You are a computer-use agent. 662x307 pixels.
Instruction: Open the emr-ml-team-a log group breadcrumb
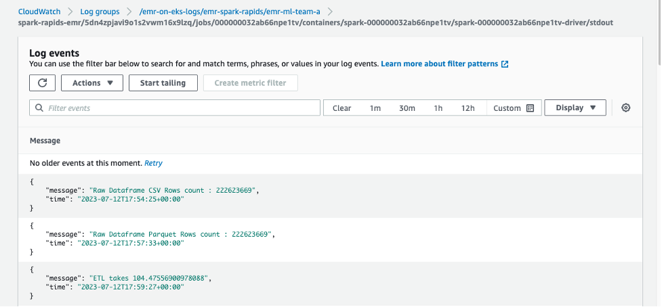230,11
